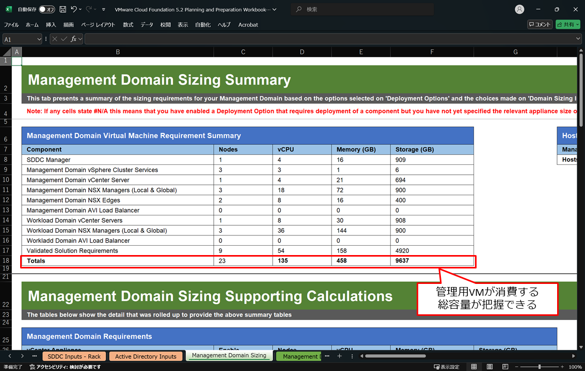Open the 描画 ribbon tab
The width and height of the screenshot is (585, 371).
coord(69,25)
